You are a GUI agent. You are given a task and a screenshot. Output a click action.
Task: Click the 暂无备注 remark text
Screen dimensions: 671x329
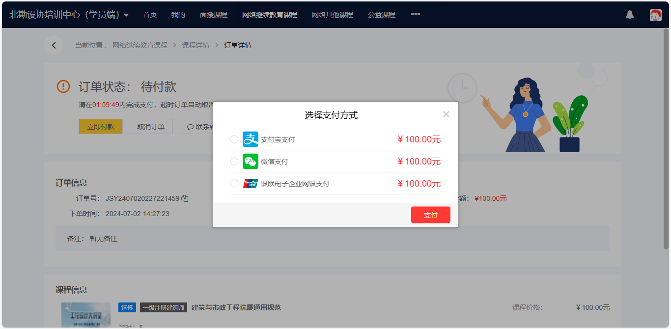[104, 239]
